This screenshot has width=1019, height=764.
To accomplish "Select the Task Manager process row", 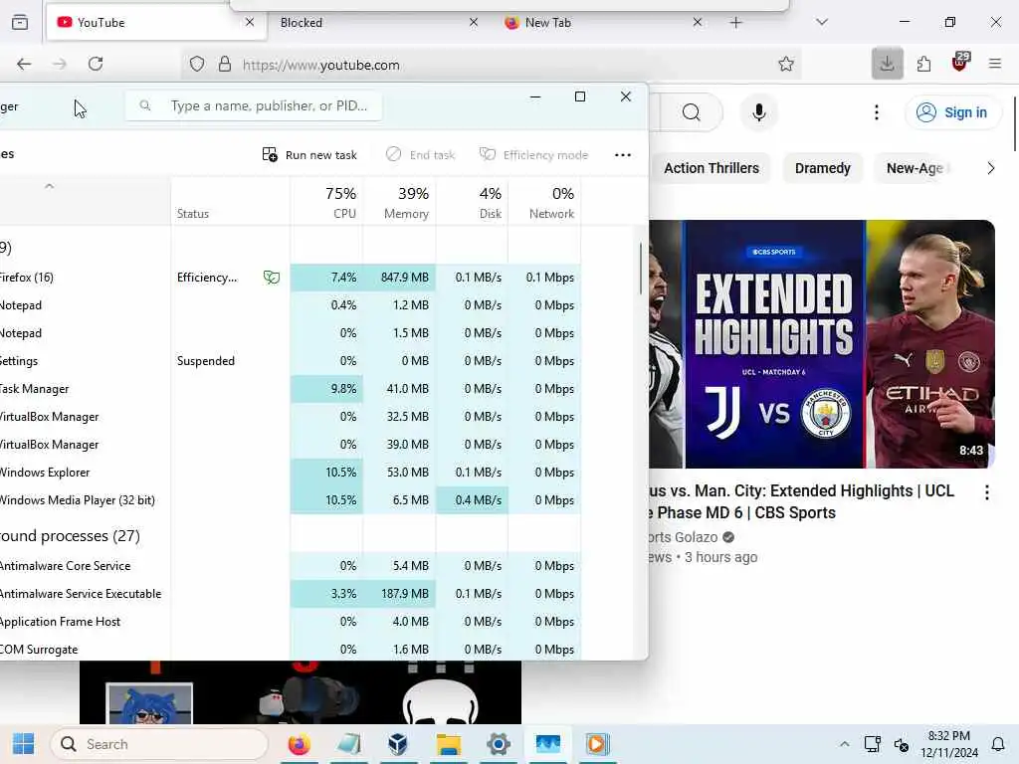I will coord(291,389).
